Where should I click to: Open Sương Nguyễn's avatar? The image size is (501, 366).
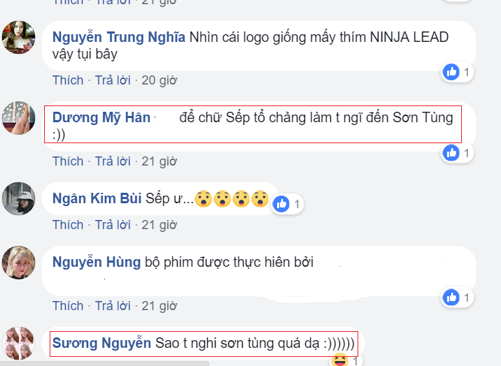point(19,343)
